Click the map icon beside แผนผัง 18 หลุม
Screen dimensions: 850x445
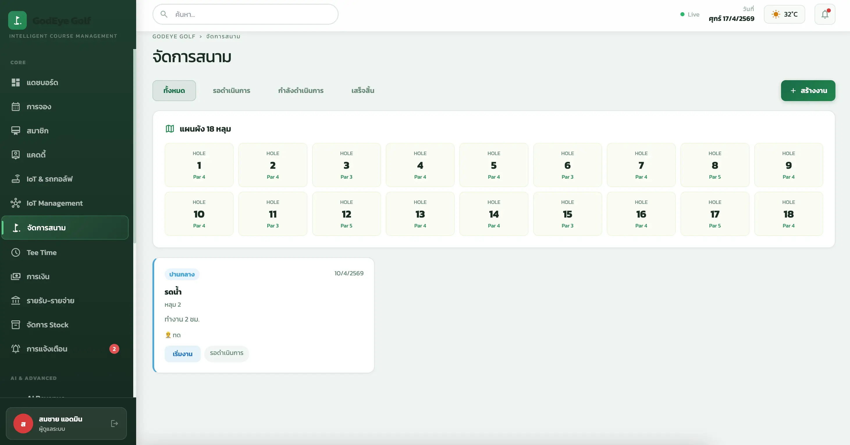coord(170,129)
